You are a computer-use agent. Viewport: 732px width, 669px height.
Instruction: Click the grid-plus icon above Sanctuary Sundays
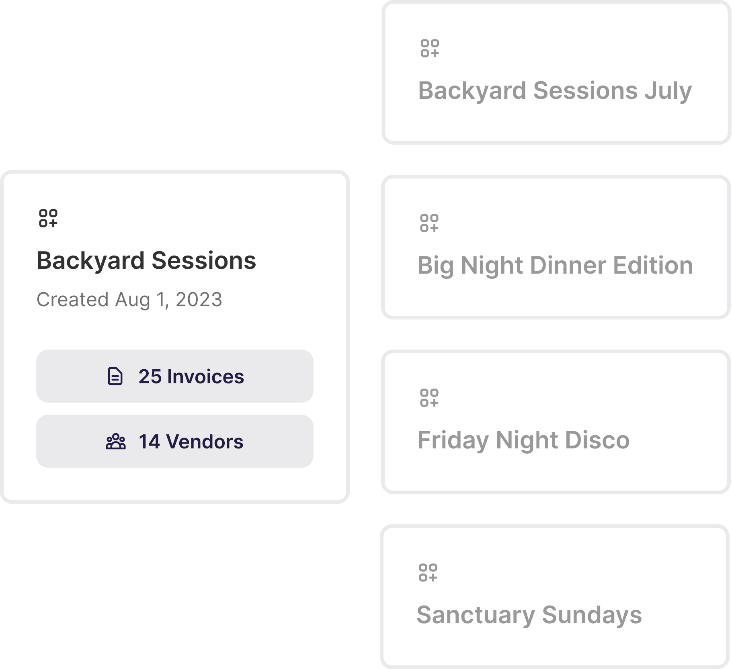pyautogui.click(x=428, y=573)
